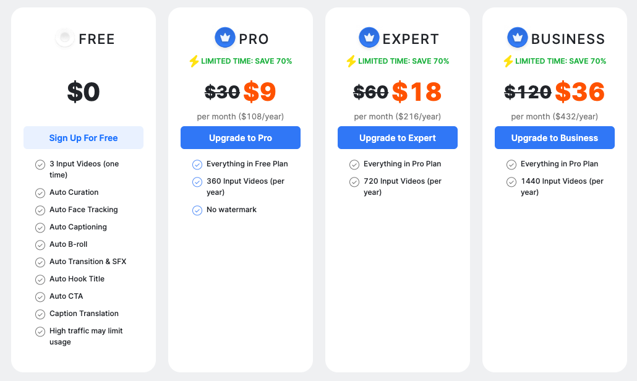Click the Expert crossed-out $60 price
Viewport: 637px width, 381px height.
pos(370,92)
